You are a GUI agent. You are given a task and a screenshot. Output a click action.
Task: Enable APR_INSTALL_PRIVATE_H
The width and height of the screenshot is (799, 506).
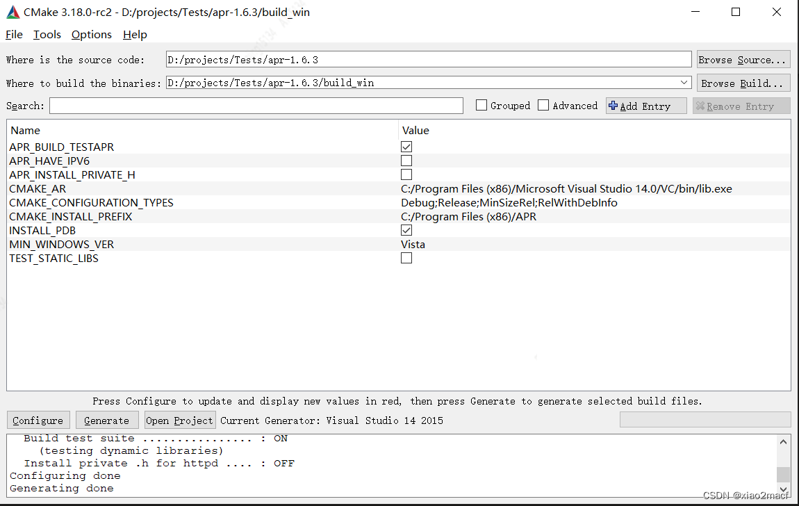tap(406, 174)
